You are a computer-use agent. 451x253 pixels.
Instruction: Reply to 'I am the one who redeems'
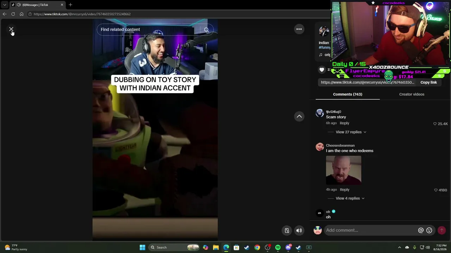(344, 190)
